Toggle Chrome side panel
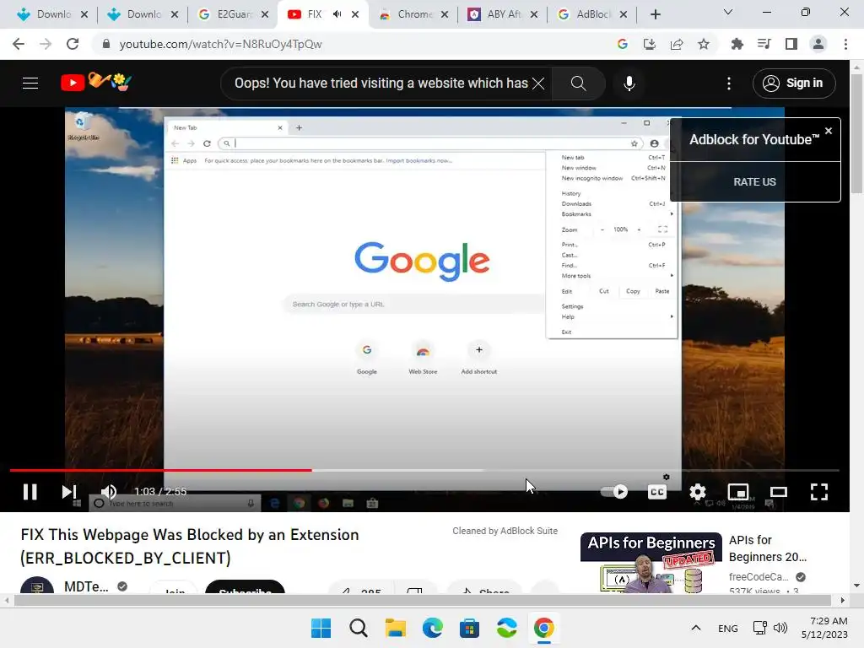This screenshot has height=648, width=864. tap(791, 44)
